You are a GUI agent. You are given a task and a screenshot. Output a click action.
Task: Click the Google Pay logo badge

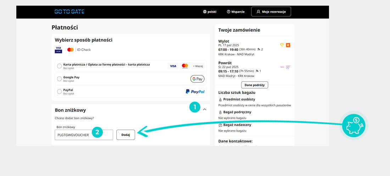(x=197, y=79)
